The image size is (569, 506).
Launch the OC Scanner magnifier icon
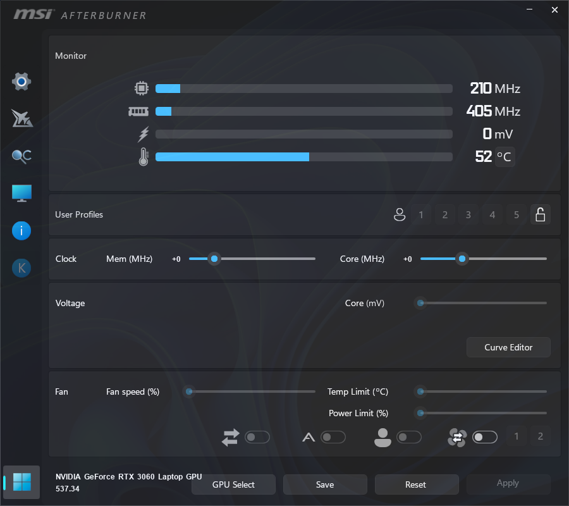coord(21,156)
